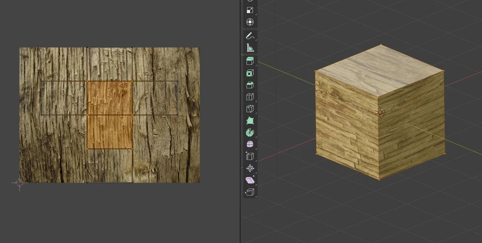
Task: Click the top face of the cube
Action: 379,70
